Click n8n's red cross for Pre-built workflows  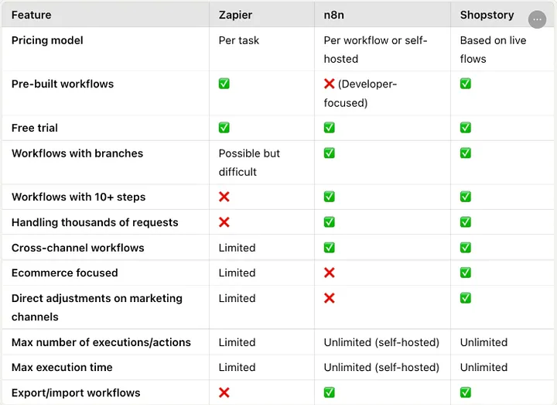click(x=329, y=84)
